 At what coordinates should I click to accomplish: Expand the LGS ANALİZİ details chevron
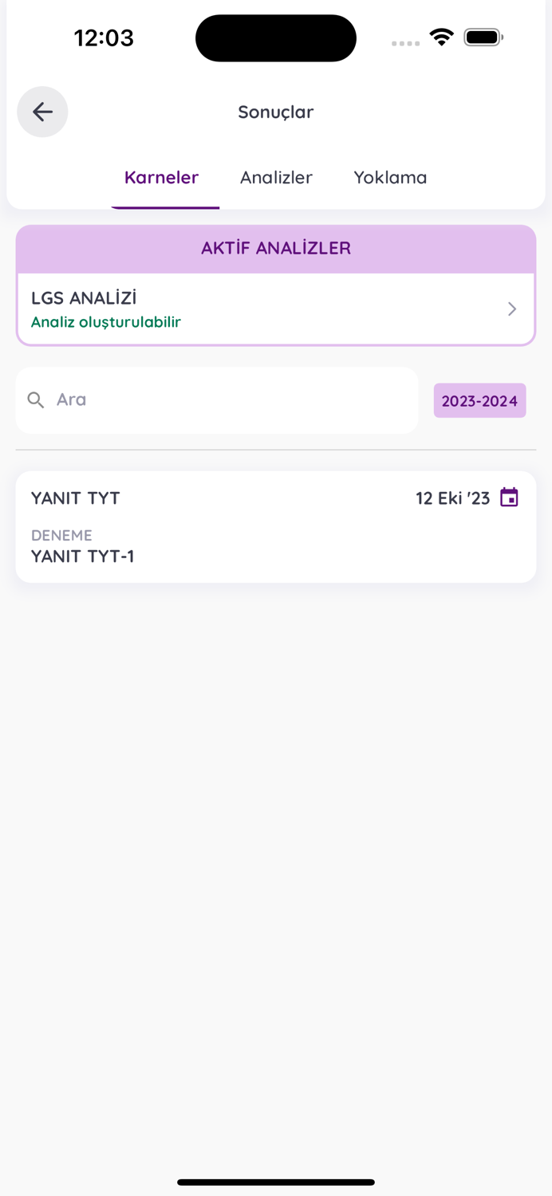tap(511, 309)
